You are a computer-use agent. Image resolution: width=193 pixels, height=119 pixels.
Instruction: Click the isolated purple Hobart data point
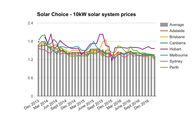[x=39, y=42]
